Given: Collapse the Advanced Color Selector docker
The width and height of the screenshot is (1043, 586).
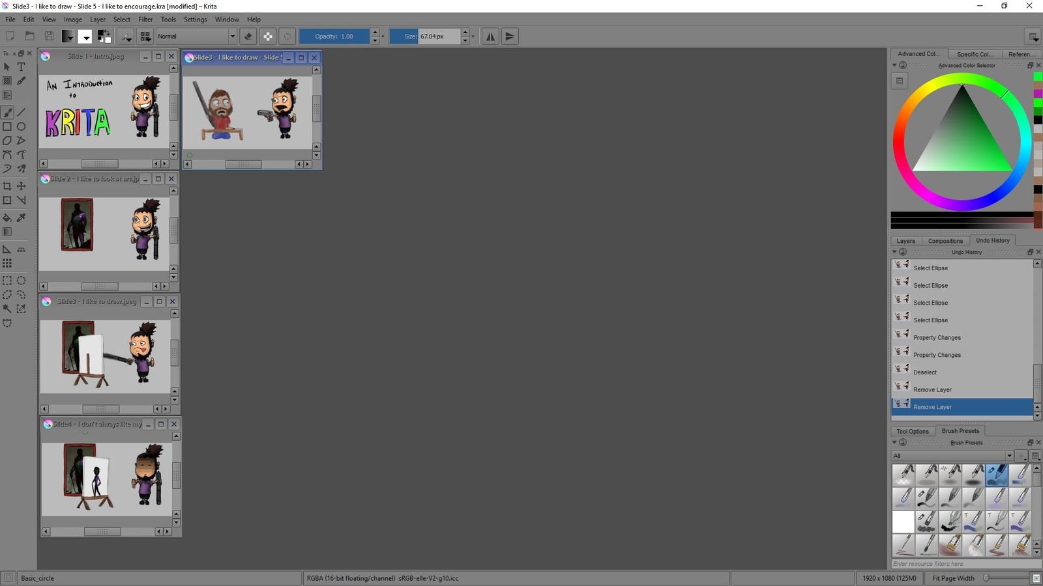Looking at the screenshot, I should [x=894, y=65].
